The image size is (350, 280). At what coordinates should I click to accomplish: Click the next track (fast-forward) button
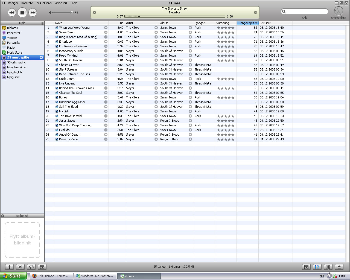pyautogui.click(x=33, y=12)
